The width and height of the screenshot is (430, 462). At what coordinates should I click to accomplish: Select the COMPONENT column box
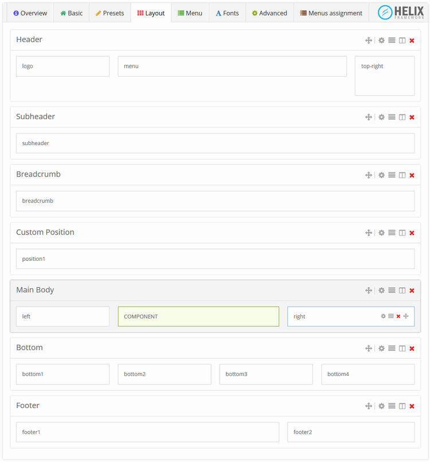click(x=198, y=316)
